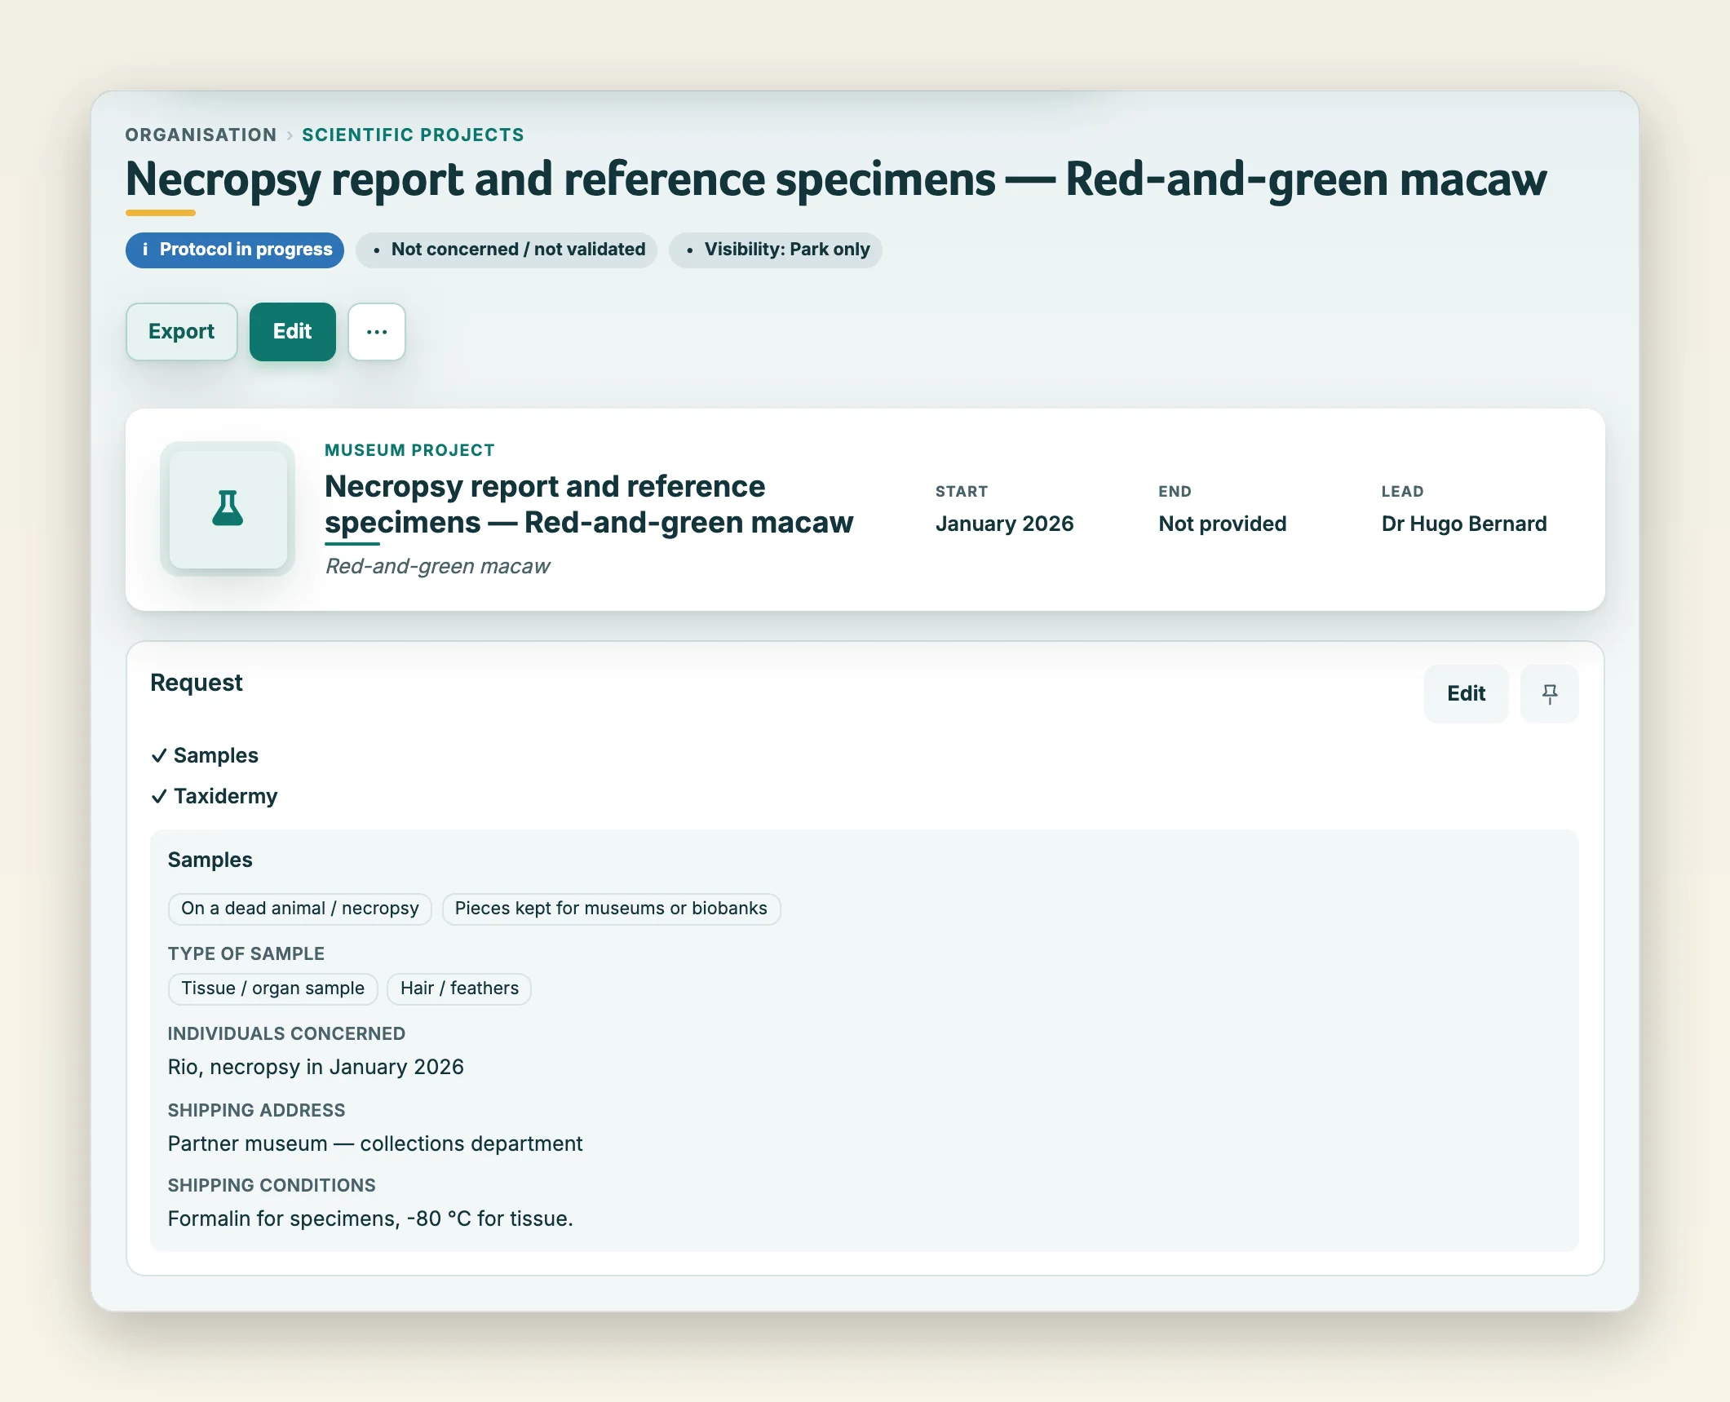Image resolution: width=1730 pixels, height=1402 pixels.
Task: Click project card title text
Action: [589, 504]
